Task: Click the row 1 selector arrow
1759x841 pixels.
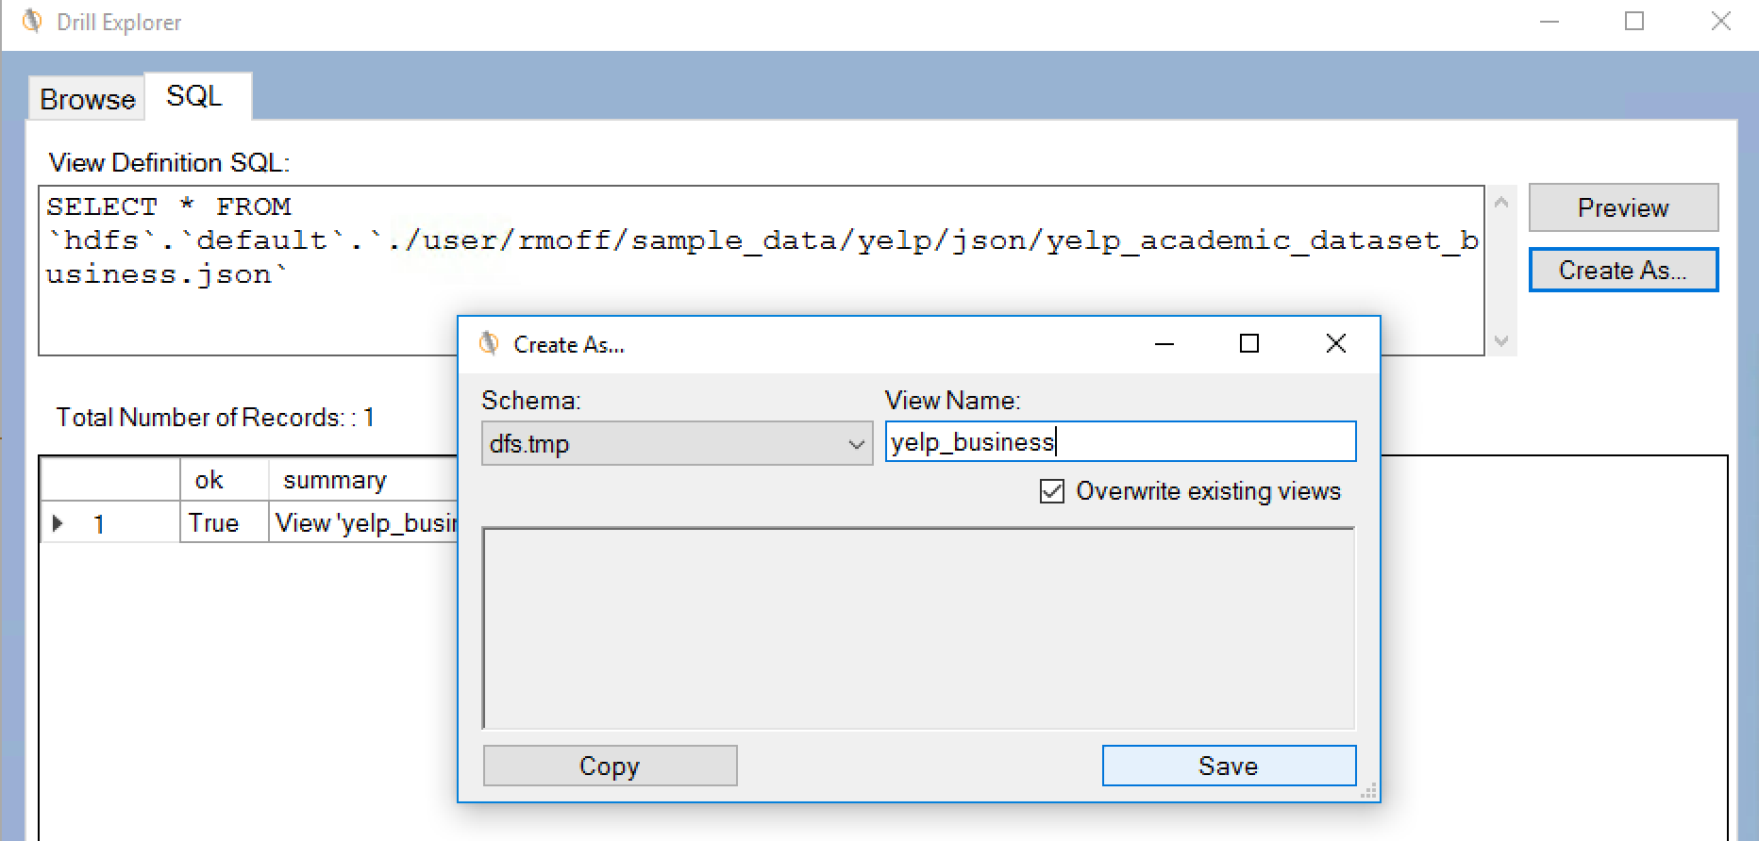Action: (59, 523)
